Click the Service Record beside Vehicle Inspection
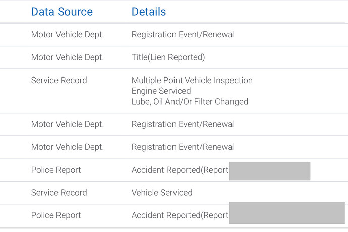The image size is (348, 232). click(x=59, y=80)
